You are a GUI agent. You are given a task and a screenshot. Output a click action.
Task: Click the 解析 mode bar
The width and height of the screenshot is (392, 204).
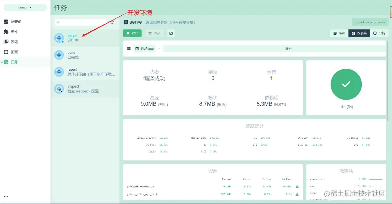(275, 49)
